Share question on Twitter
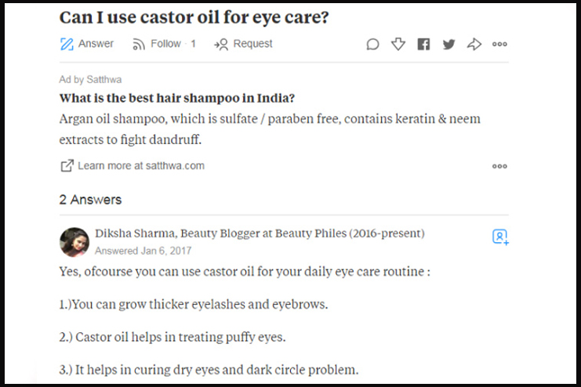This screenshot has height=387, width=581. tap(448, 44)
